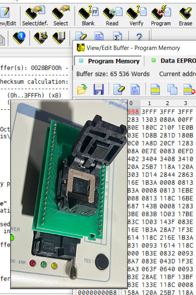Viewport: 196px width, 295px height.
Task: Select cell 3FFF in column 1
Action: [x=149, y=112]
